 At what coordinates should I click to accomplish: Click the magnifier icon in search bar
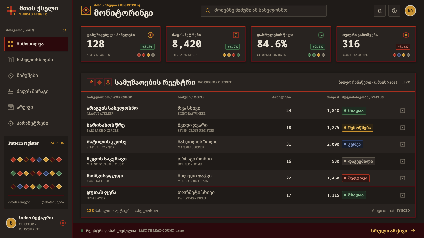click(x=208, y=11)
